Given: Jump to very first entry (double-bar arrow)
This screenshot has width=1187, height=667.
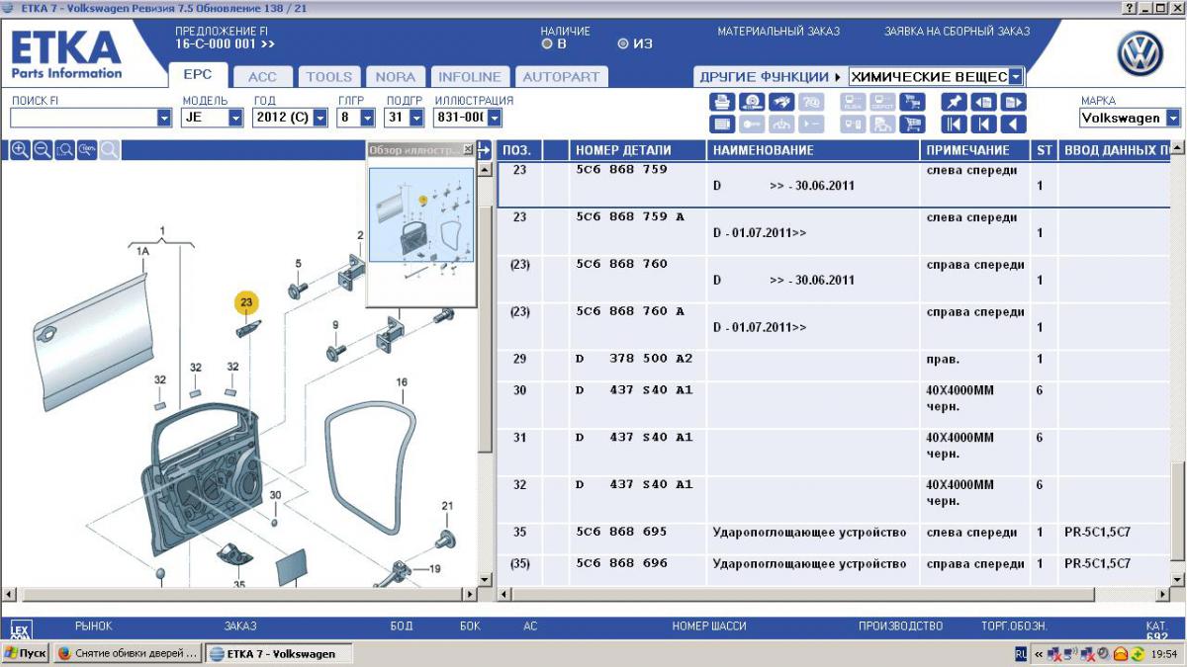Looking at the screenshot, I should tap(954, 125).
